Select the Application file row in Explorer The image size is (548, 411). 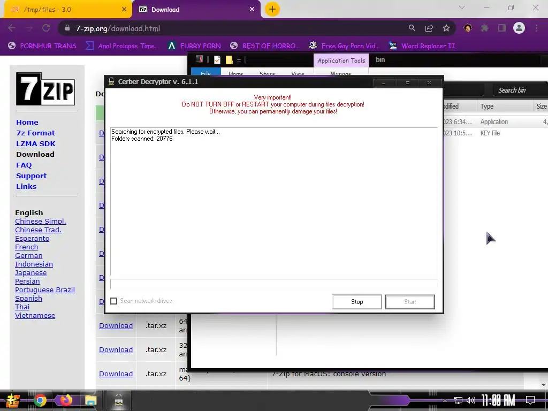(496, 122)
